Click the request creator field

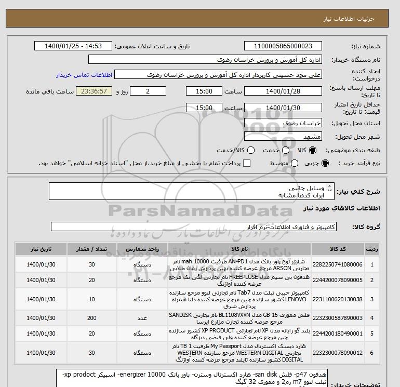(x=218, y=75)
